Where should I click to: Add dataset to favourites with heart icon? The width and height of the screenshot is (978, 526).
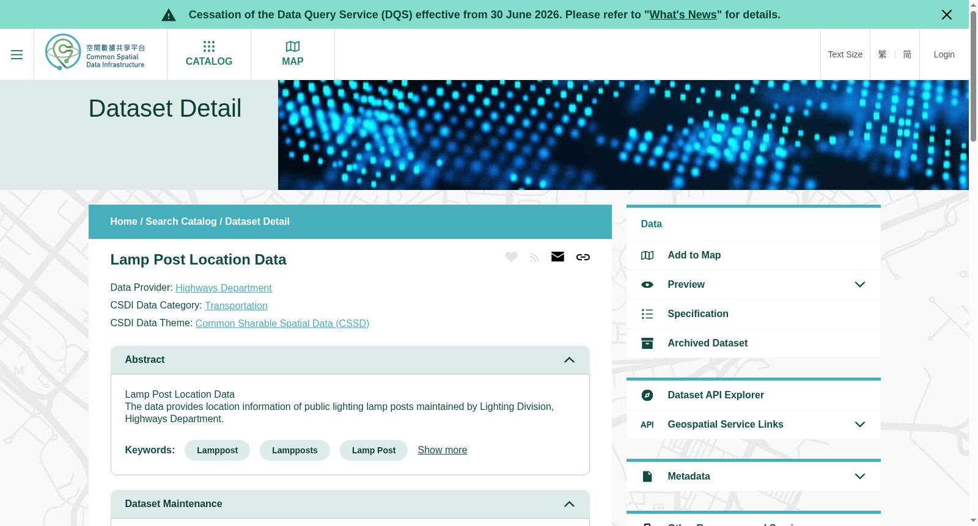[x=512, y=257]
